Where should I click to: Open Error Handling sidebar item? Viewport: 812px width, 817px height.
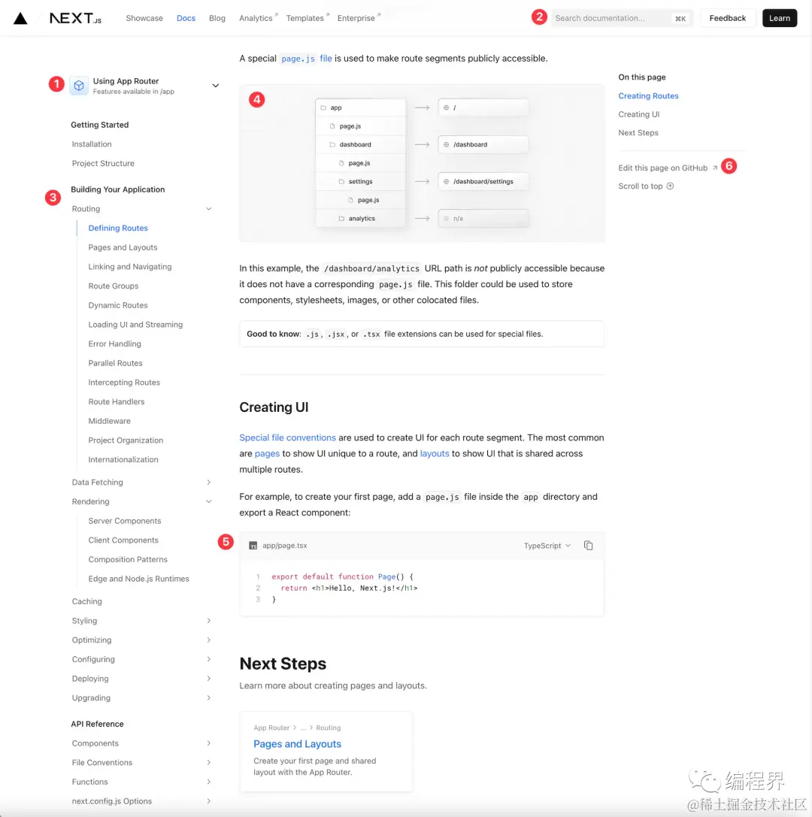(115, 344)
